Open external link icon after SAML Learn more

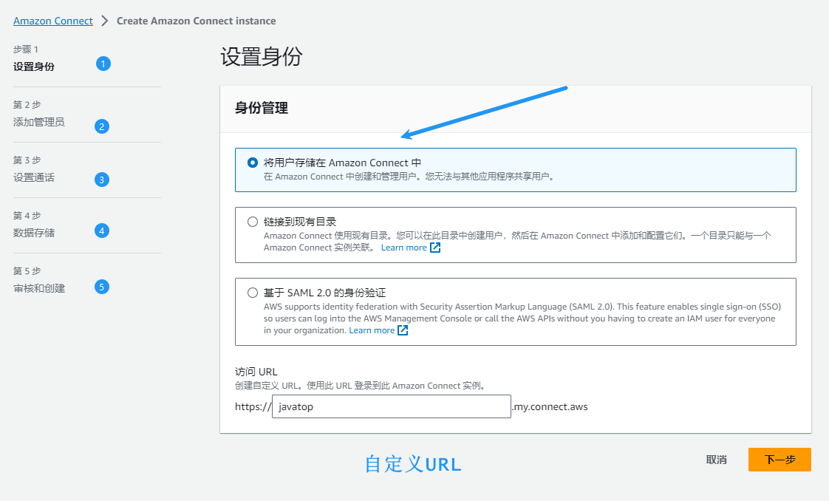coord(403,330)
